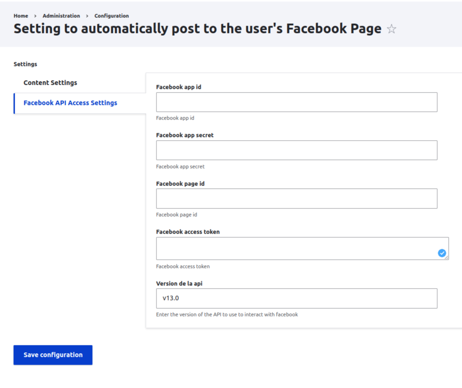Open the Home breadcrumb link
Screen dimensions: 462x388
point(21,15)
